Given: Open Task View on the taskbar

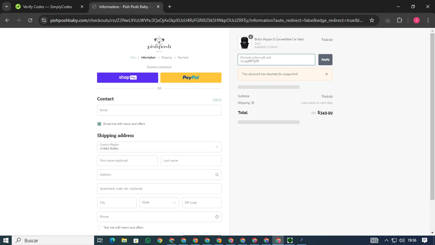Looking at the screenshot, I should click(100, 240).
